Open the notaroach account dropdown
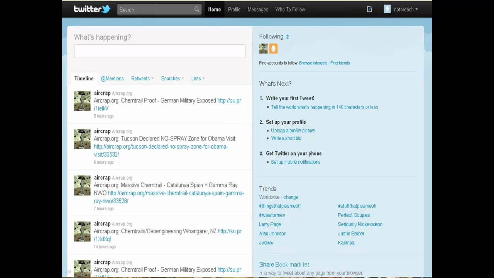494x278 pixels. pyautogui.click(x=406, y=9)
